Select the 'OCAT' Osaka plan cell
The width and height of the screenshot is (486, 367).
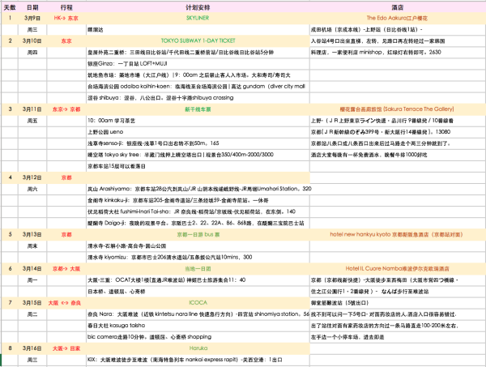coord(198,280)
